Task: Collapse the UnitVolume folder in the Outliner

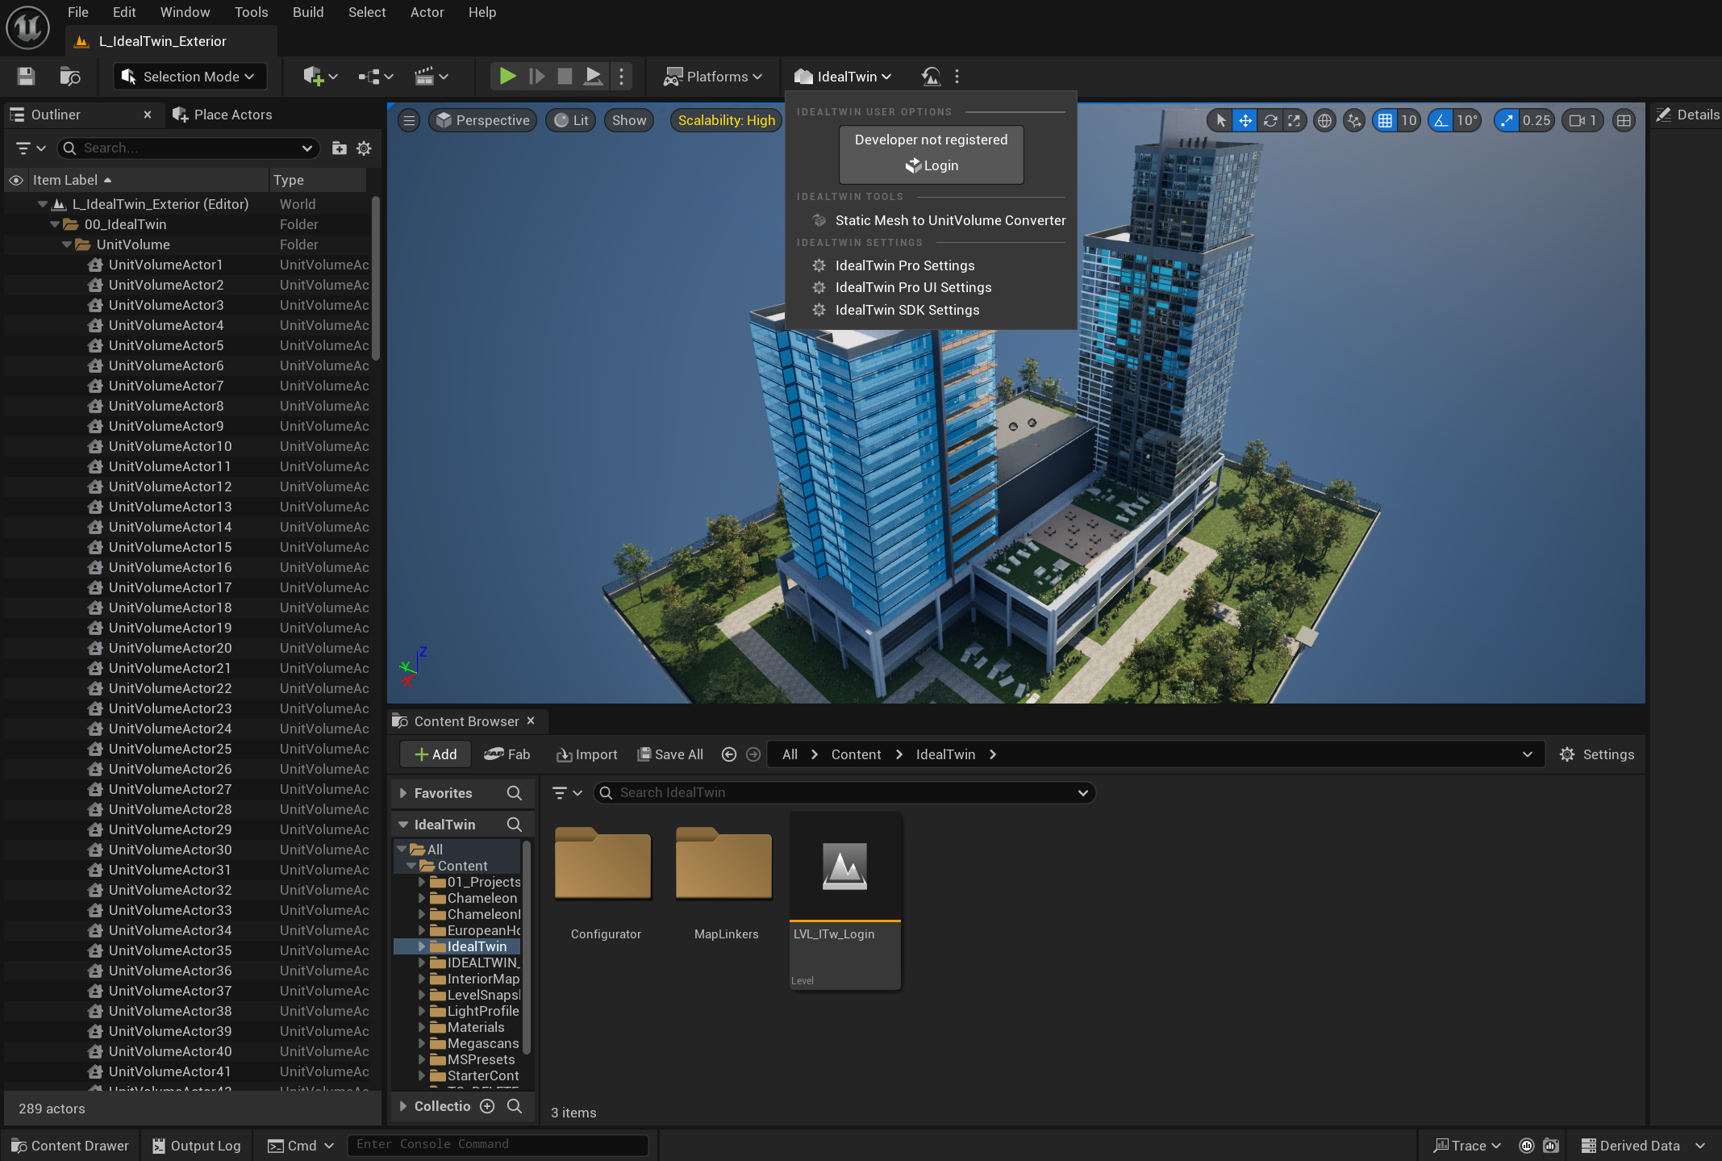Action: click(67, 244)
